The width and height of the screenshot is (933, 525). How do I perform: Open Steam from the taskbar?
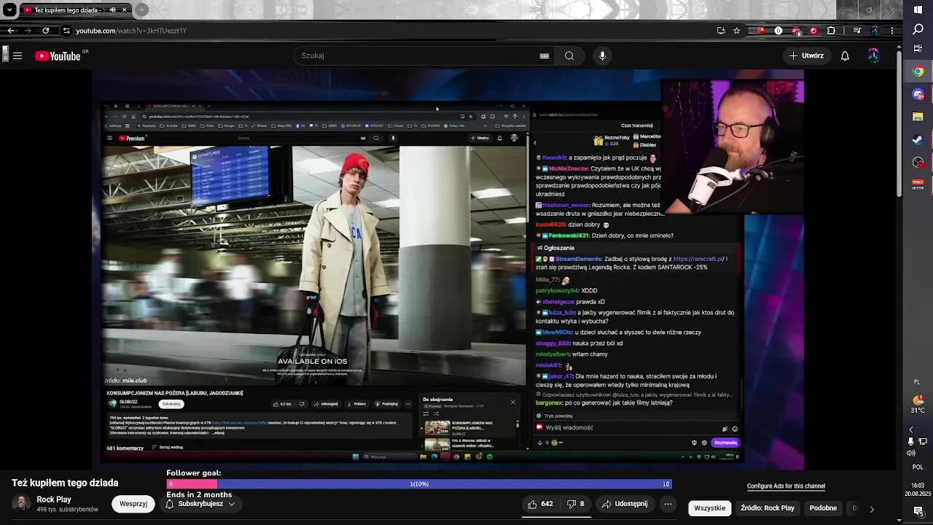[x=918, y=139]
